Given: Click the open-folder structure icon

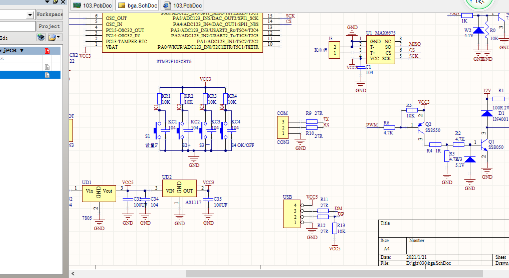Looking at the screenshot, I should [x=52, y=37].
